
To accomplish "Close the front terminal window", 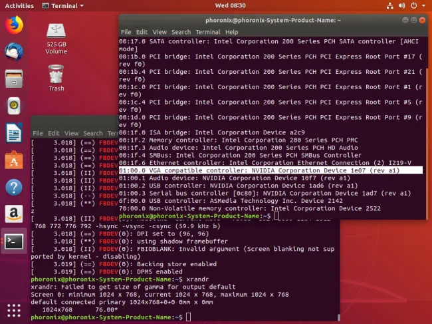I will tap(422, 20).
